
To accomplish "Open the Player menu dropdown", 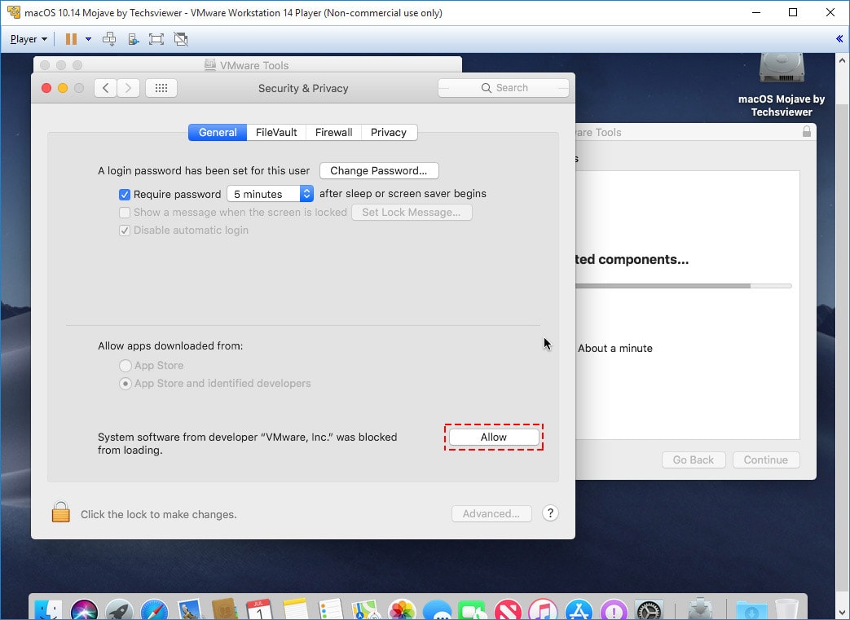I will [29, 39].
